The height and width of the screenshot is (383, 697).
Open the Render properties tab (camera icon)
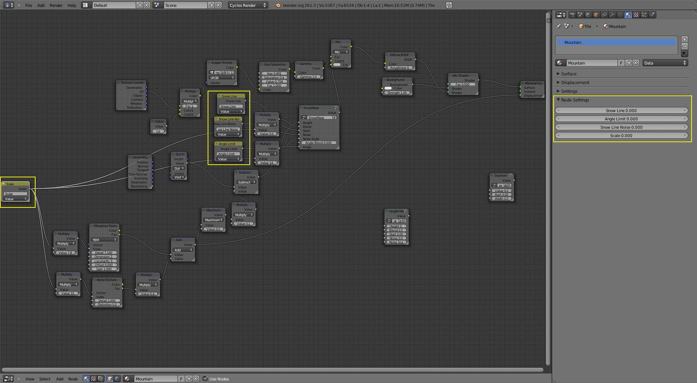(573, 15)
